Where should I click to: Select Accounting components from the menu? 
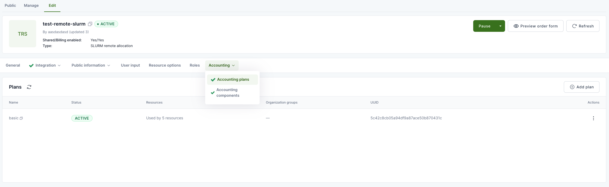[228, 93]
